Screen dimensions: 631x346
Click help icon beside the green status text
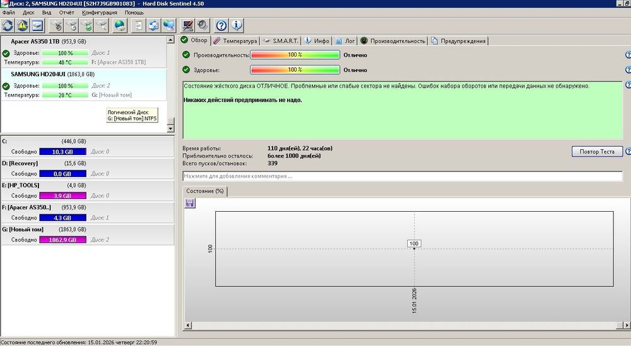628,85
